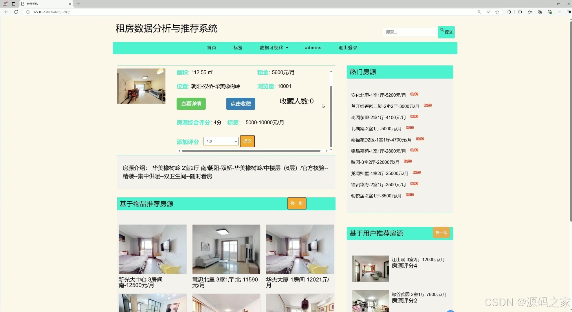Click the Hot badge beside 安化北里 listing
Screen dimensions: 572x312
(414, 94)
